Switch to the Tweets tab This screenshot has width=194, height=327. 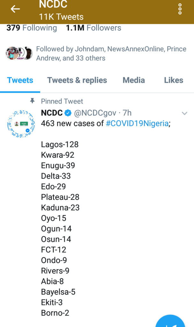20,80
